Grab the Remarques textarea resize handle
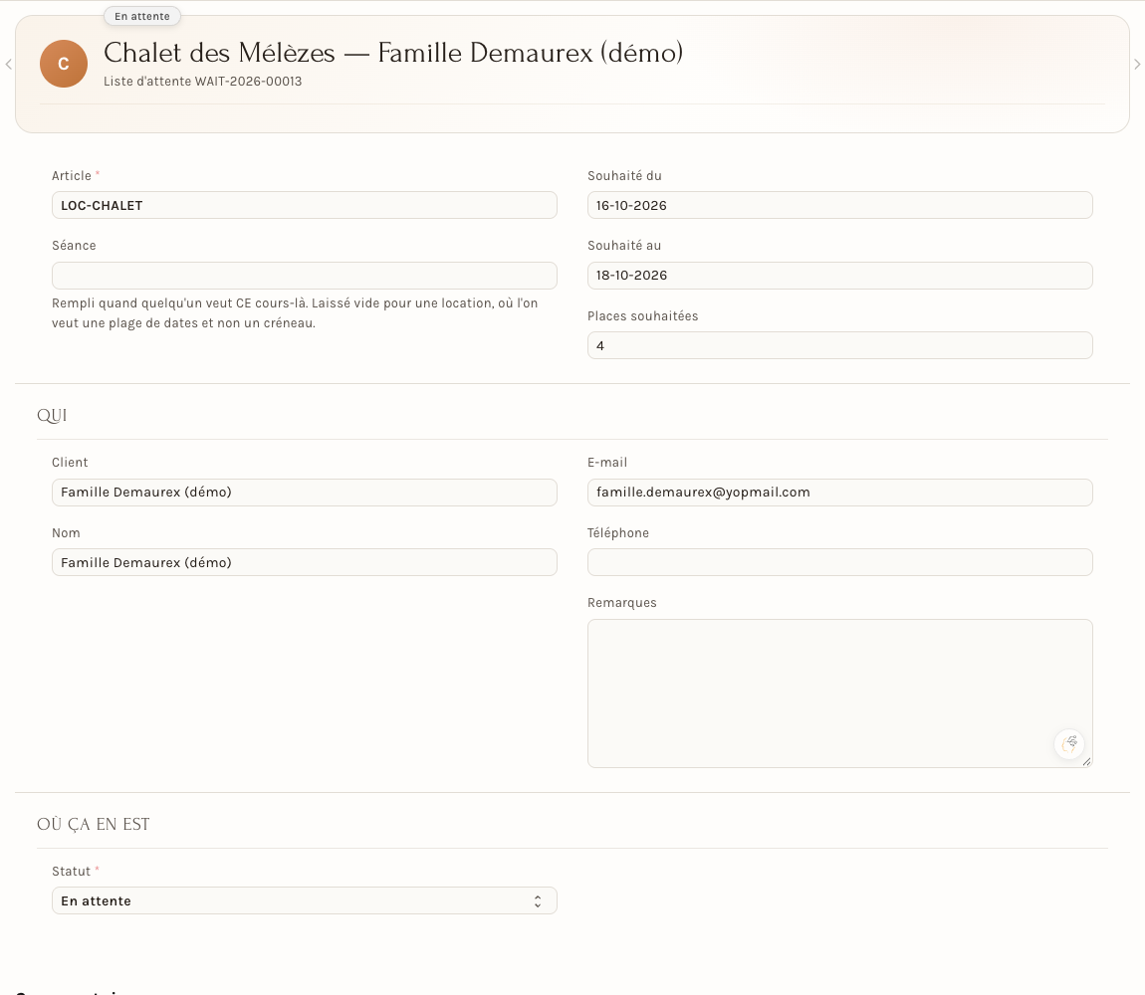Viewport: 1145px width, 995px height. tap(1086, 761)
